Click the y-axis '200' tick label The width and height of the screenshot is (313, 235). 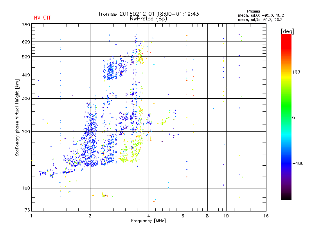(26, 132)
